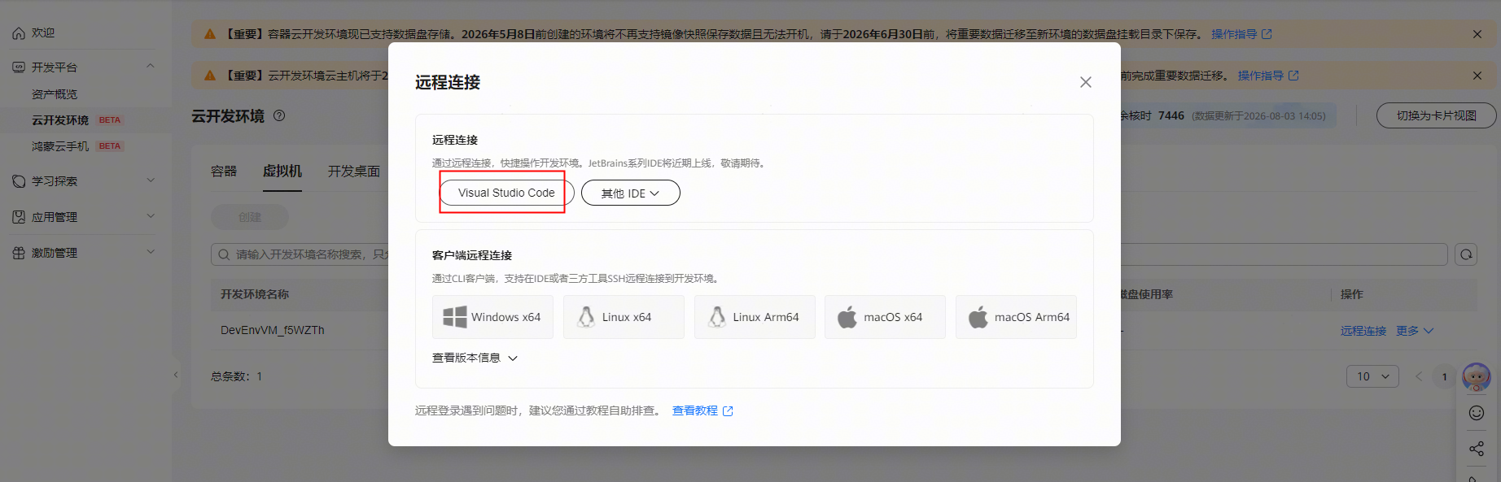Download the Linux Arm64 client

click(755, 317)
